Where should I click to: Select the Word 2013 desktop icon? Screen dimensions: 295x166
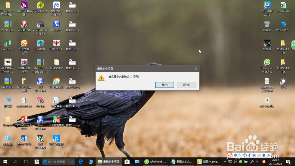click(24, 140)
